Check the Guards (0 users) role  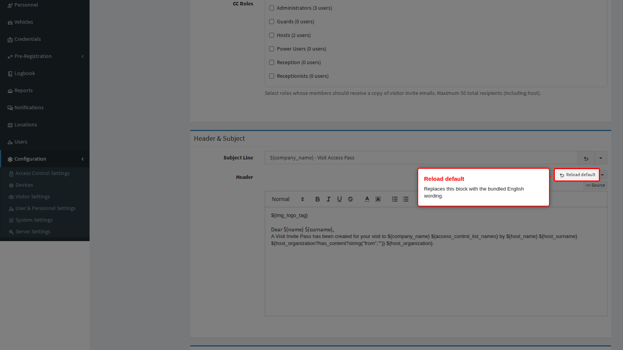pos(272,22)
